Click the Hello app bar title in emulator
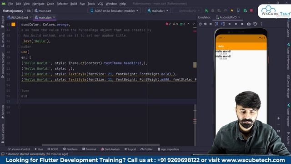The height and width of the screenshot is (164, 291). click(x=221, y=46)
